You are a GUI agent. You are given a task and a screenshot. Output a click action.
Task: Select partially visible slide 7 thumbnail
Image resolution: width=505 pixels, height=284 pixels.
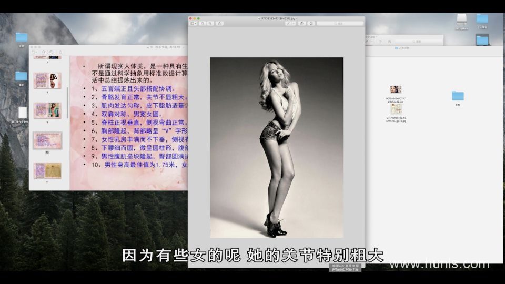(47, 57)
